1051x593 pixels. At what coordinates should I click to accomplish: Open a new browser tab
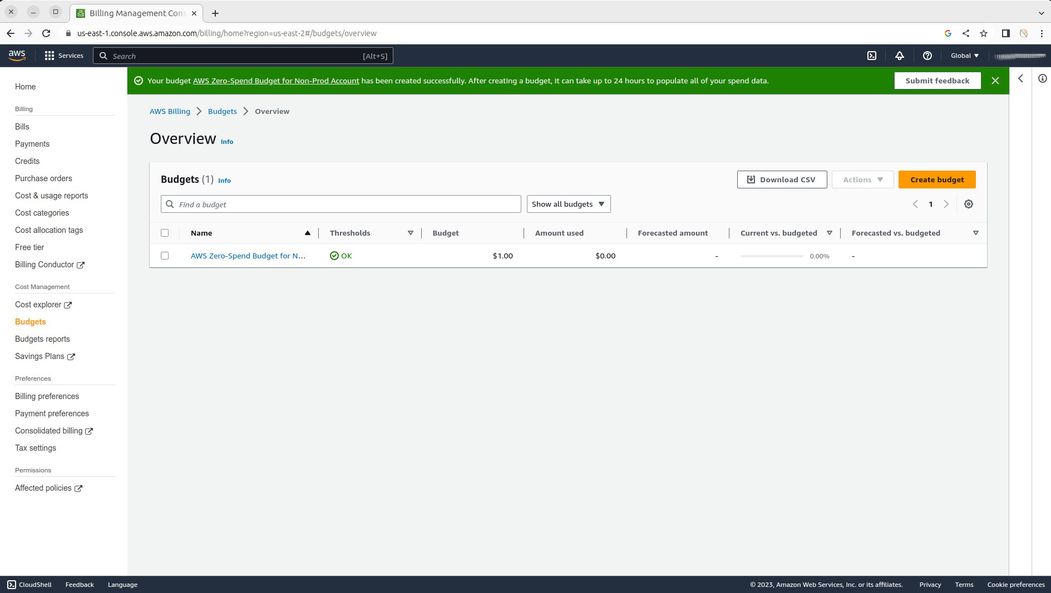click(x=215, y=13)
